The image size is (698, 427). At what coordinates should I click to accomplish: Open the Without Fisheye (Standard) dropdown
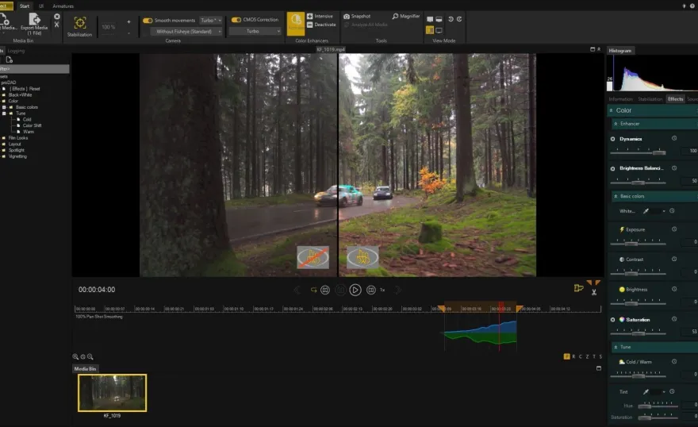pyautogui.click(x=186, y=32)
